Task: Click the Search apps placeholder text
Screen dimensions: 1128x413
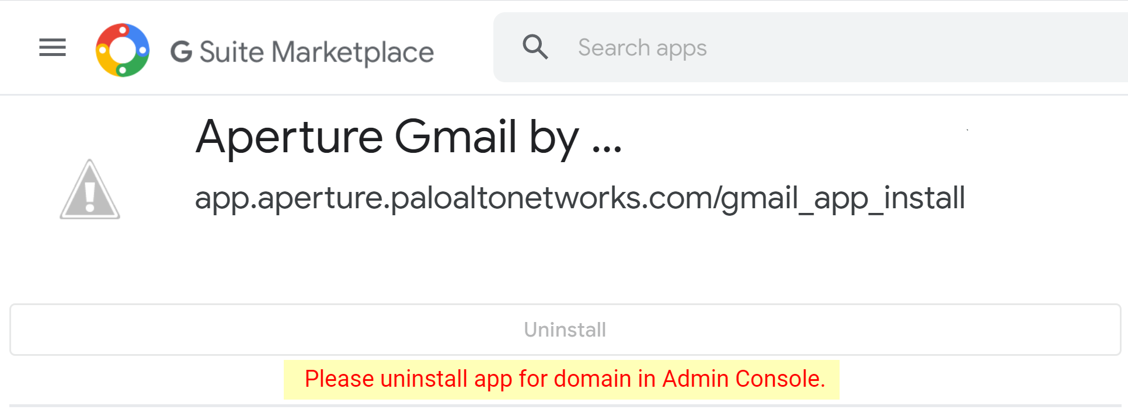Action: click(x=642, y=48)
